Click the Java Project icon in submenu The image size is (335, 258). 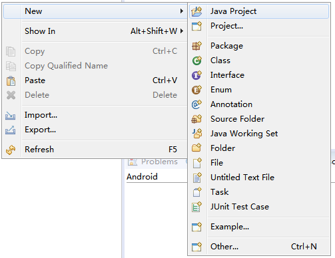click(x=196, y=11)
